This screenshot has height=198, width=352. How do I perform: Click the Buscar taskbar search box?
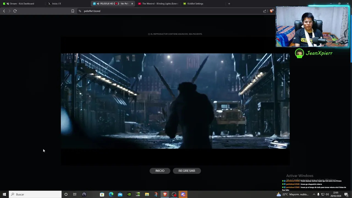[35, 194]
